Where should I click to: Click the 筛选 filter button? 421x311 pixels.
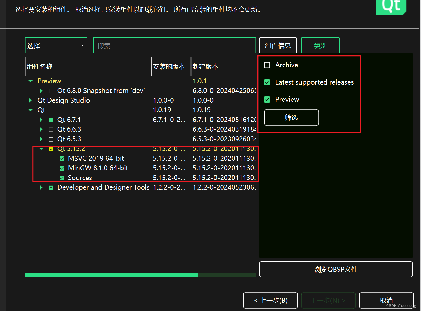pyautogui.click(x=292, y=117)
